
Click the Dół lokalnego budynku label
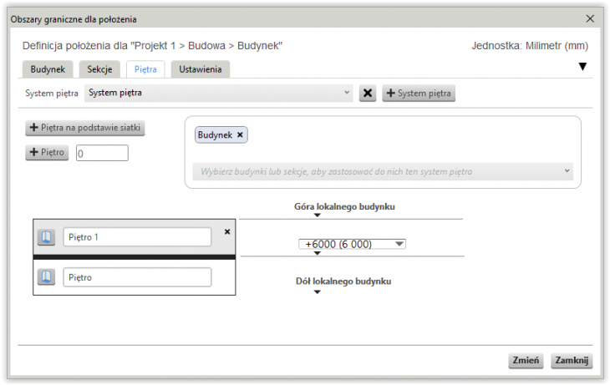pyautogui.click(x=343, y=281)
